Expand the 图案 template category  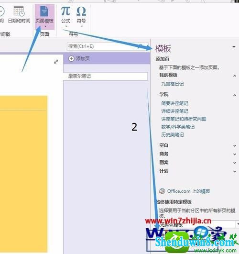(x=235, y=163)
